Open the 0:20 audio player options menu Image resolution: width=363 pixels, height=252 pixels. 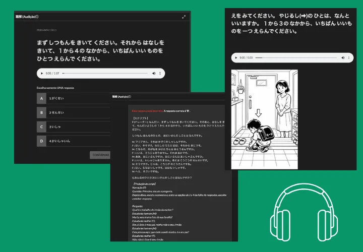pyautogui.click(x=349, y=57)
